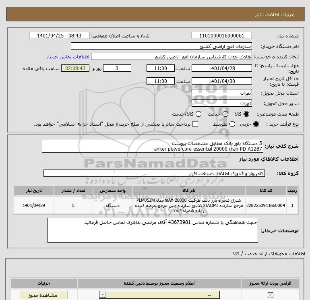Screen dimensions: 310x300
Task: Click the unit cell دستگاه
Action: [x=113, y=205]
